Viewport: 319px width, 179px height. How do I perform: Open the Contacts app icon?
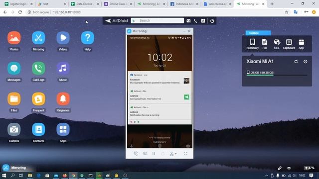pyautogui.click(x=38, y=129)
